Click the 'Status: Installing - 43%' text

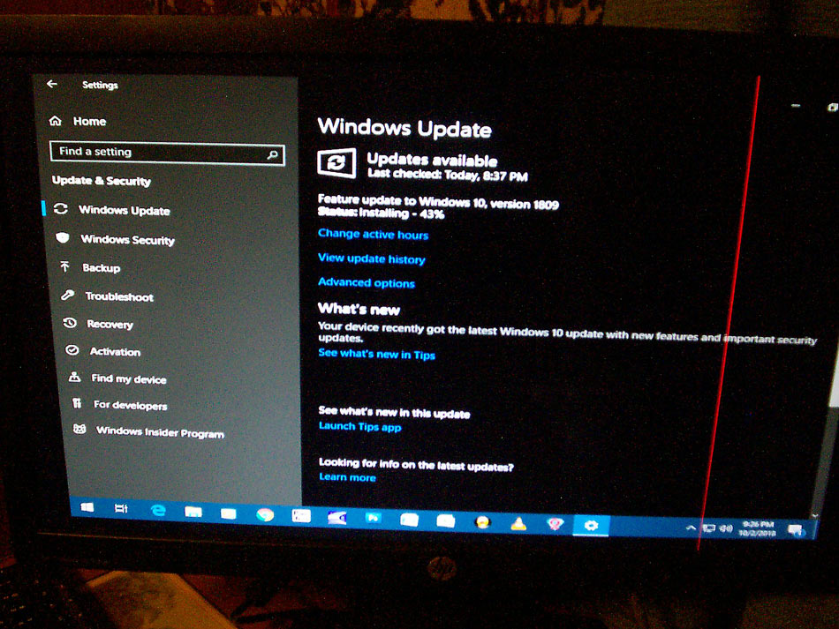coord(381,213)
